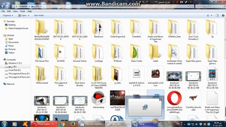Select the Euro Truck Simulator 2 folder

coord(193,30)
